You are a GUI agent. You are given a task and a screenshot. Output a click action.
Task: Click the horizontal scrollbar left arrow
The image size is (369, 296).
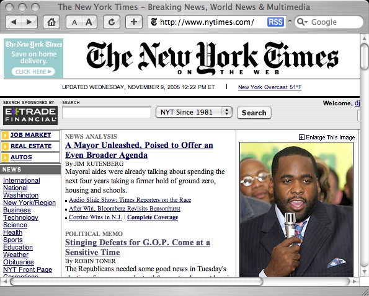[5, 281]
